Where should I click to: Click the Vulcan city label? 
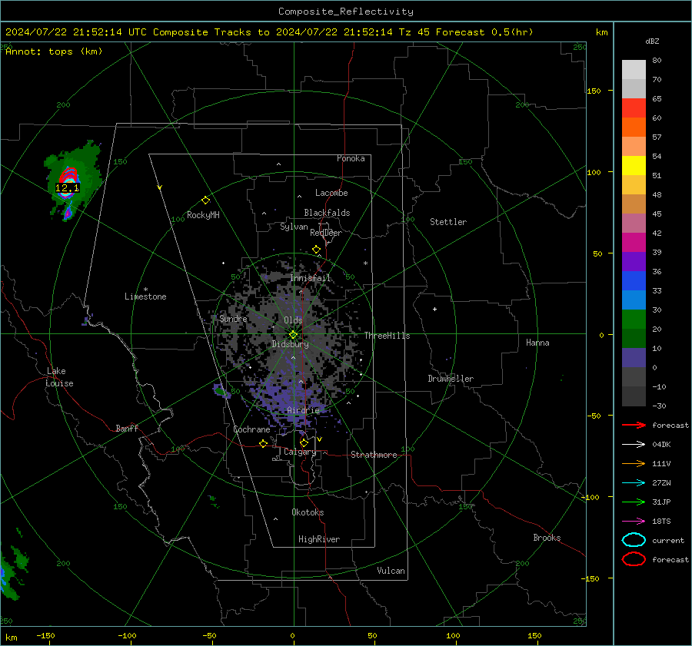click(x=391, y=571)
